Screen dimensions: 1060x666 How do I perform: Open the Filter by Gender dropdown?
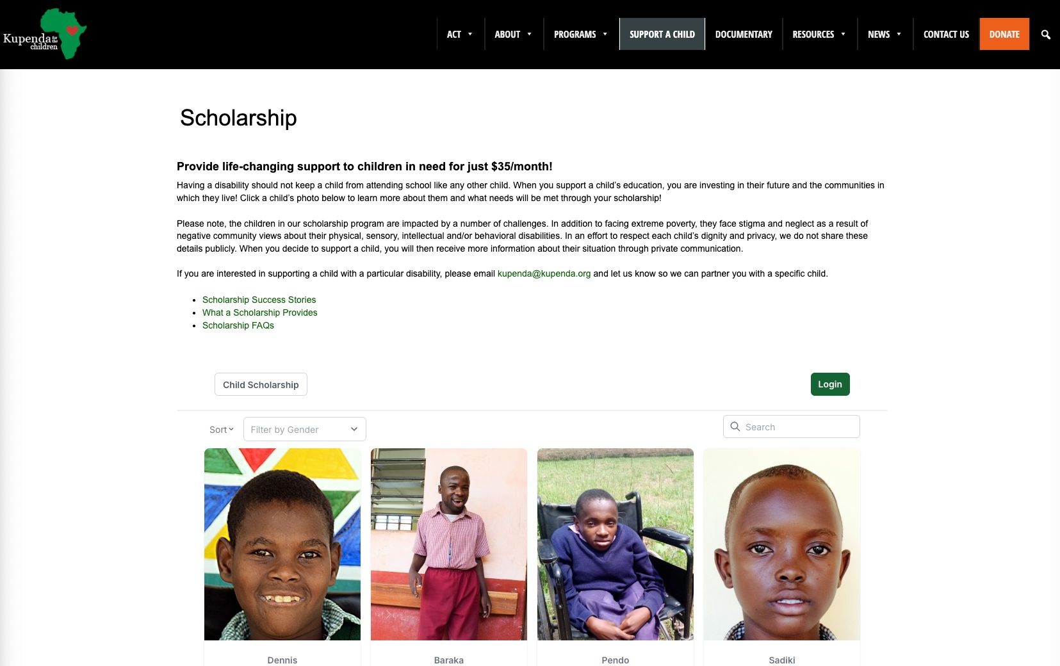click(304, 429)
